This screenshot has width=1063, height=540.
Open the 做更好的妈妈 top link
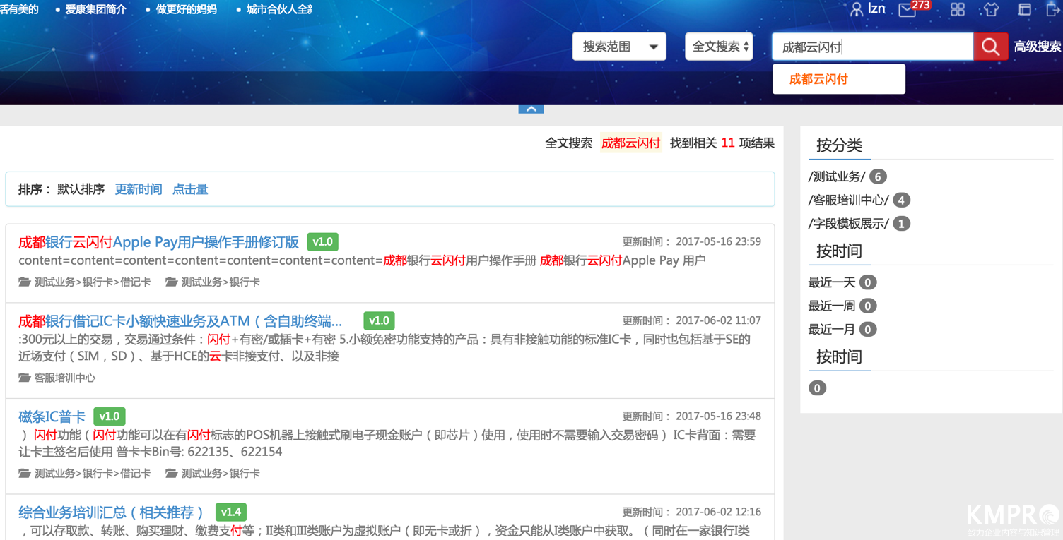pyautogui.click(x=186, y=9)
